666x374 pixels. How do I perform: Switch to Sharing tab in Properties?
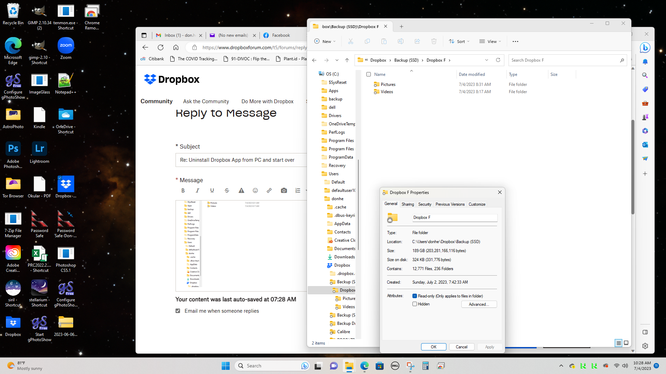click(408, 204)
